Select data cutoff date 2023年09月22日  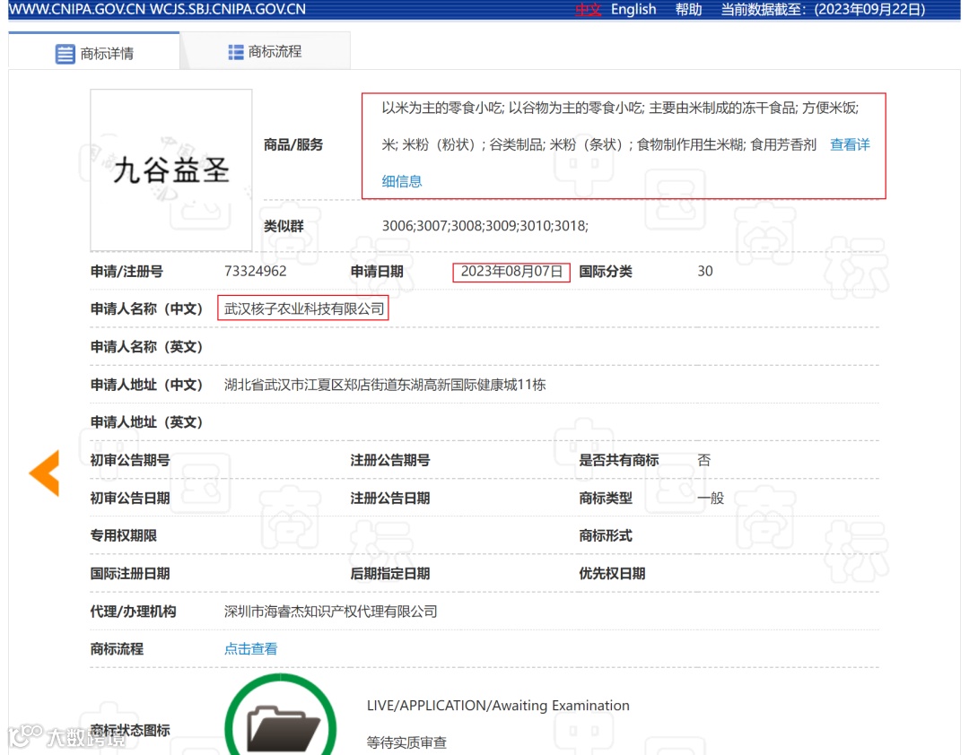[869, 9]
